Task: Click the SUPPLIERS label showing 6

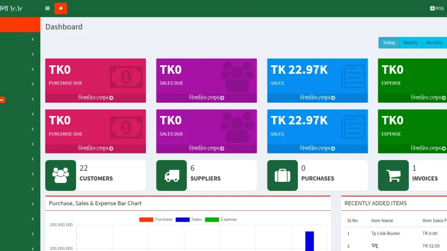Action: 206,178
